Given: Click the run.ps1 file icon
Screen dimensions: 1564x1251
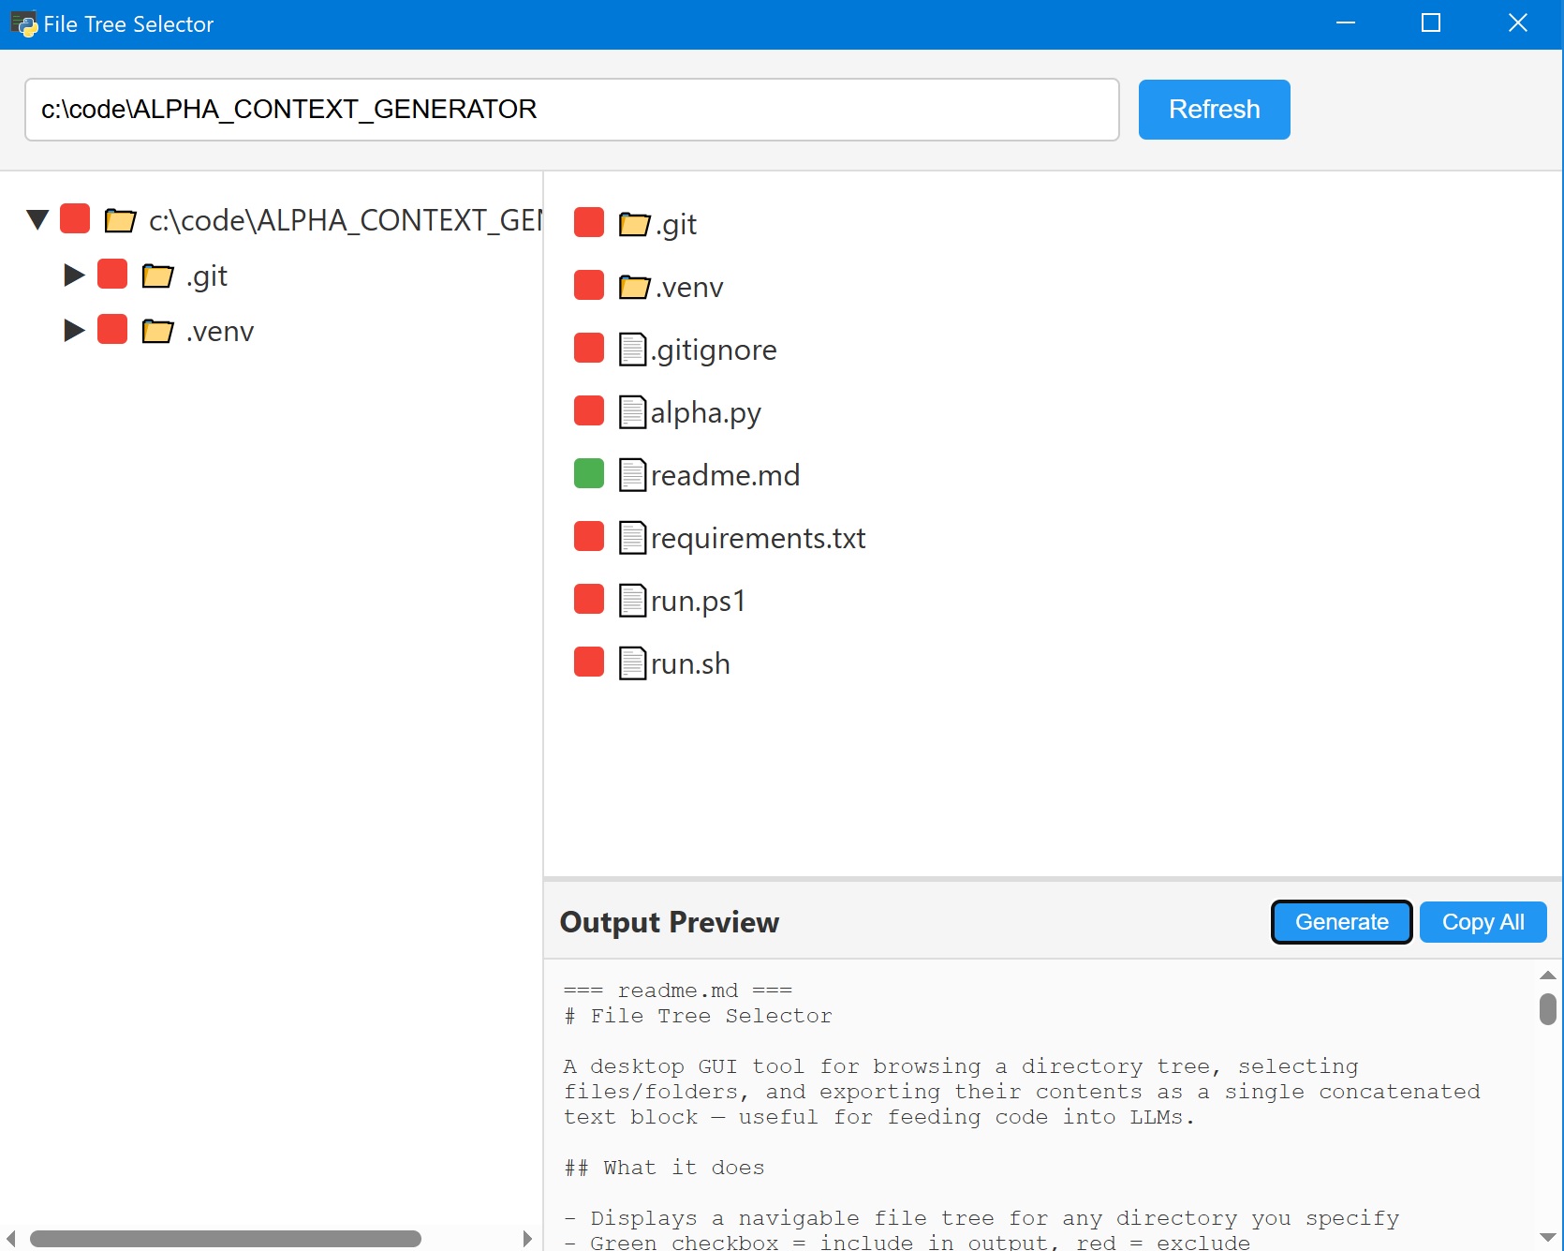Looking at the screenshot, I should pos(632,601).
